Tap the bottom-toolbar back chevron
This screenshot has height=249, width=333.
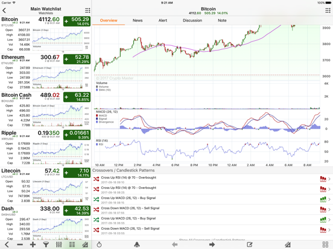pyautogui.click(x=7, y=245)
